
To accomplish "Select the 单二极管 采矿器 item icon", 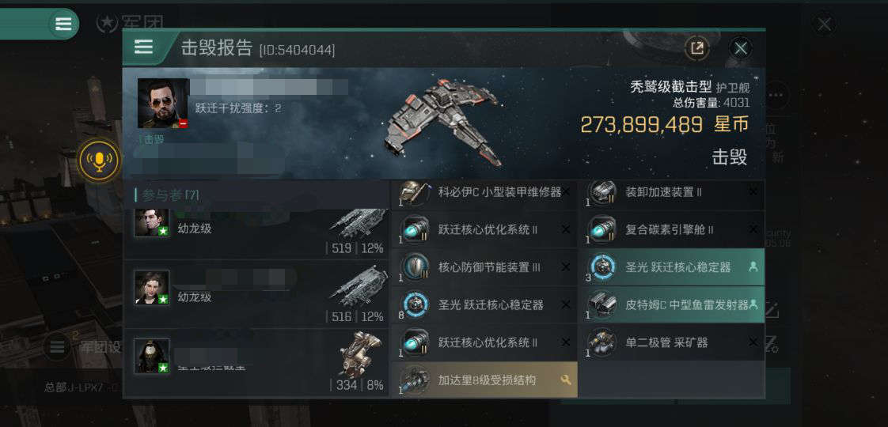I will (601, 342).
